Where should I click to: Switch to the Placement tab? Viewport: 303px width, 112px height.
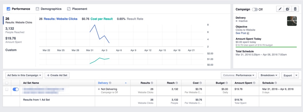point(77,9)
